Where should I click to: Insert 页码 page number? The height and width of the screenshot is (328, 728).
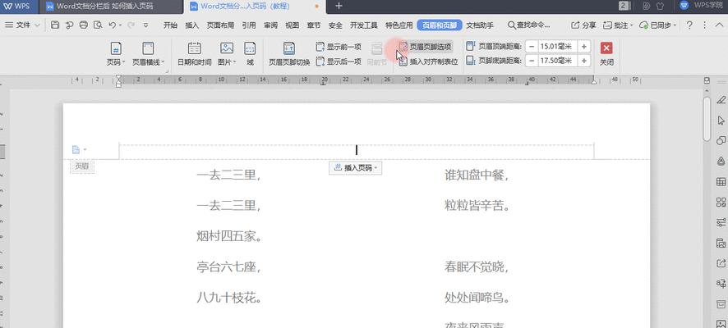click(x=116, y=53)
